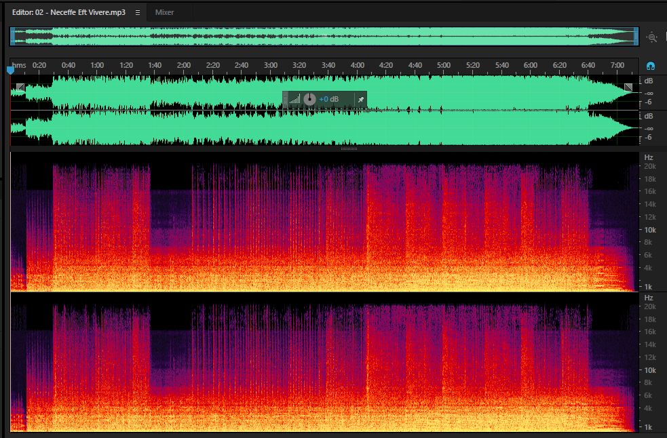Click the right handle of the overview navigator

[636, 37]
